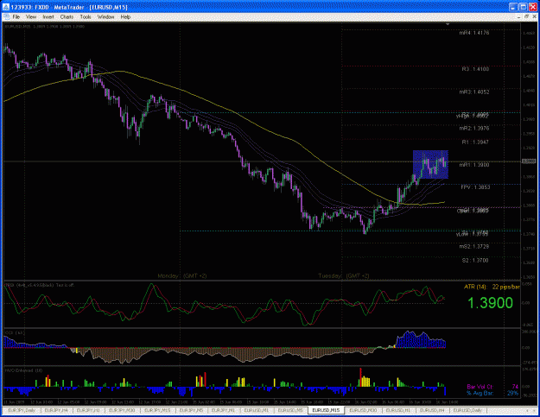
Task: Switch to the EURJPY,M1 chart tab
Action: [x=223, y=410]
